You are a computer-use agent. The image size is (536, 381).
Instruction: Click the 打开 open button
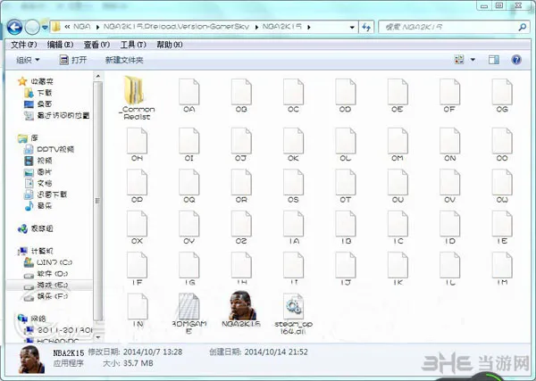pyautogui.click(x=73, y=60)
